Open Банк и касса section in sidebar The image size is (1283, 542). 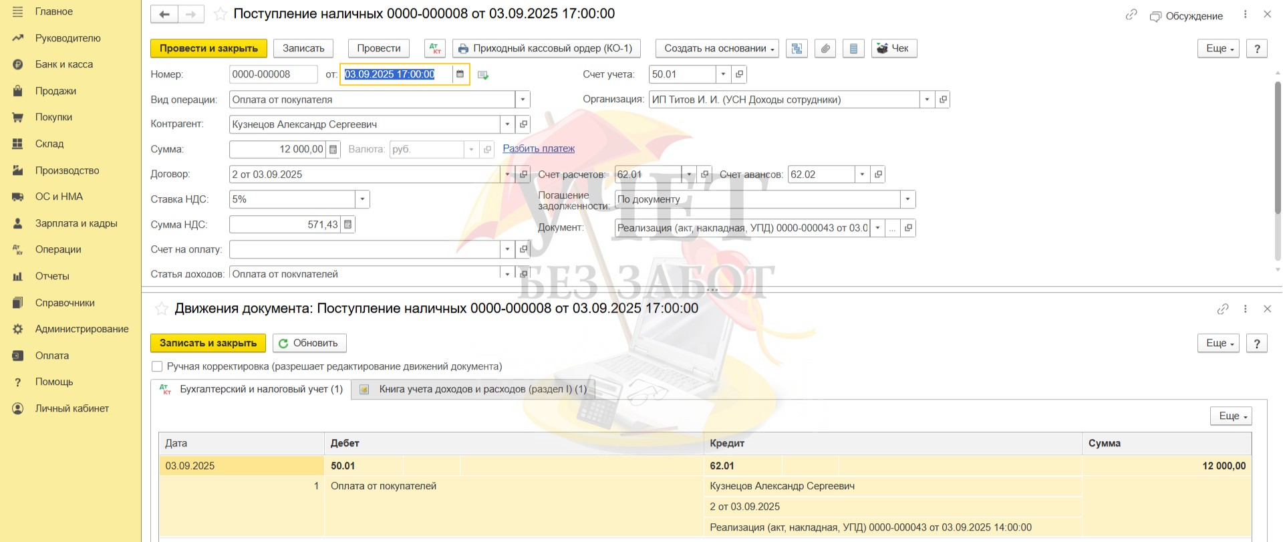click(63, 64)
